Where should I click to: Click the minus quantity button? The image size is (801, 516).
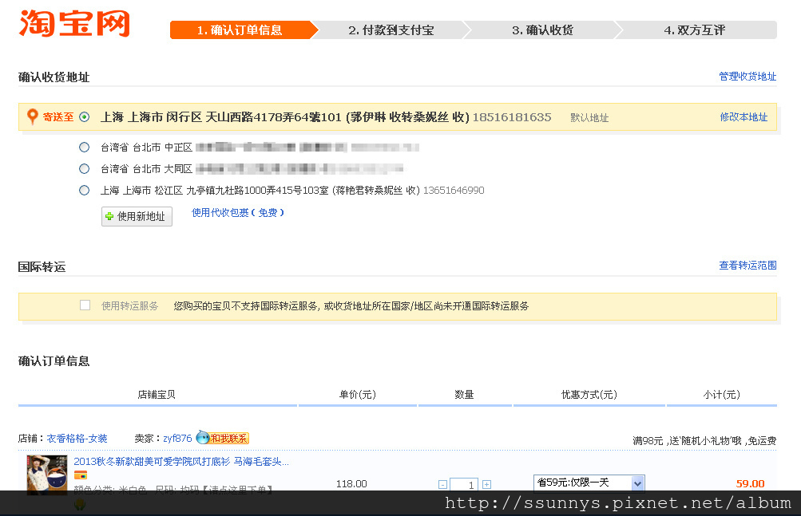coord(442,484)
